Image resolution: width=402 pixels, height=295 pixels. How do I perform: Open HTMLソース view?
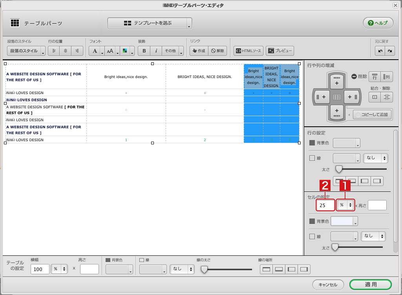249,51
